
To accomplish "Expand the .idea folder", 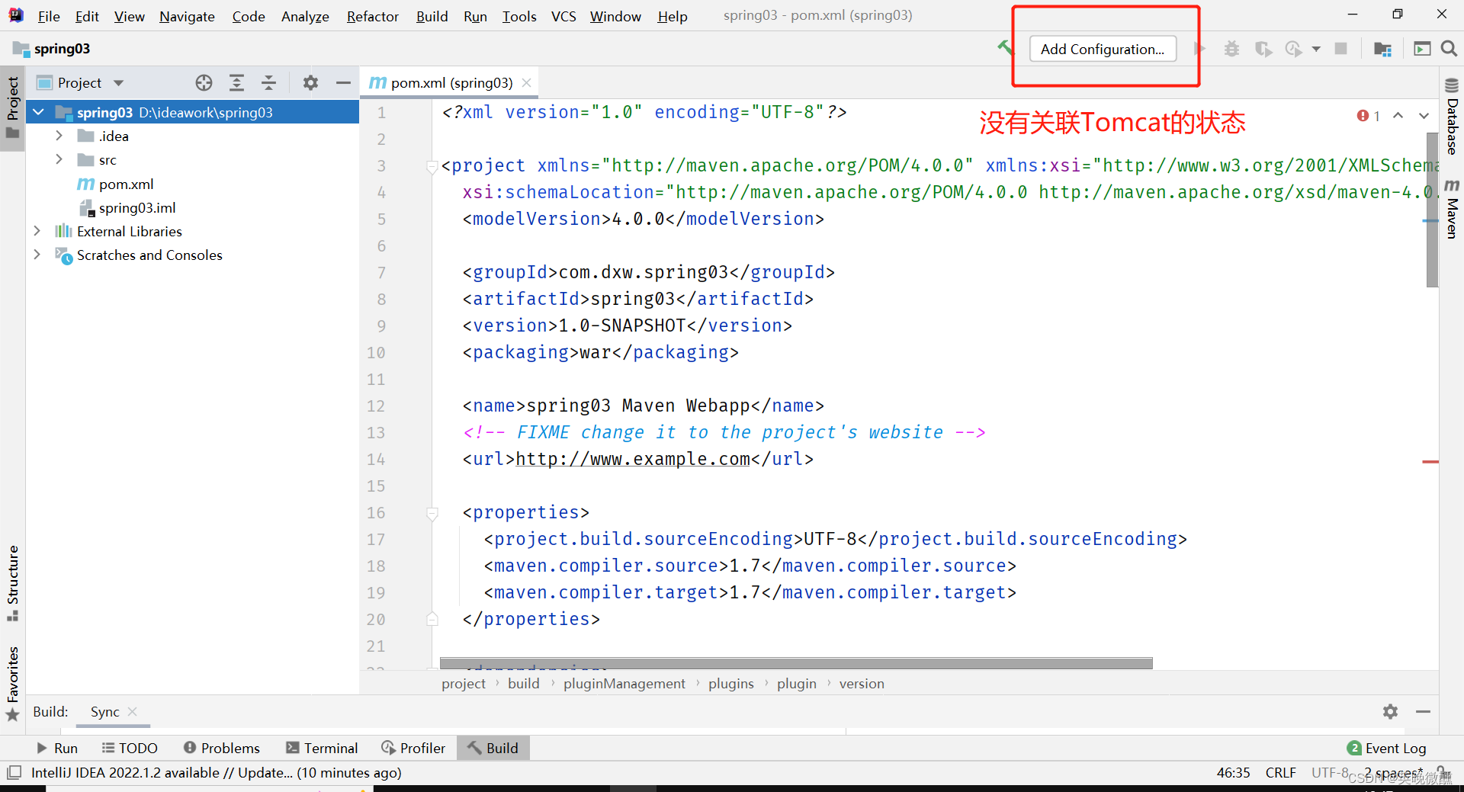I will (x=59, y=136).
